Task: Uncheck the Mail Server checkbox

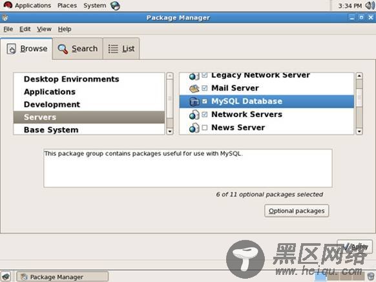Action: (205, 88)
